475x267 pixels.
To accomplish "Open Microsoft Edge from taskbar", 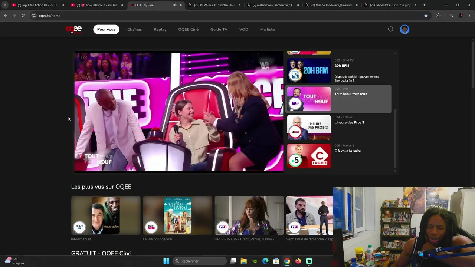I will [265, 261].
